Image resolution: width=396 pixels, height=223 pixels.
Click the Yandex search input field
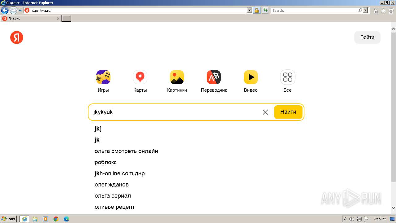pyautogui.click(x=176, y=112)
